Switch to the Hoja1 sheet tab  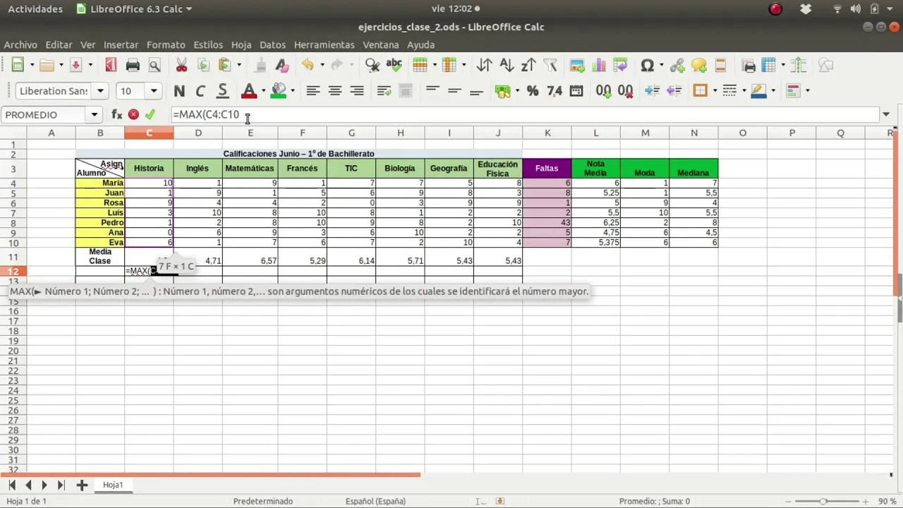113,485
